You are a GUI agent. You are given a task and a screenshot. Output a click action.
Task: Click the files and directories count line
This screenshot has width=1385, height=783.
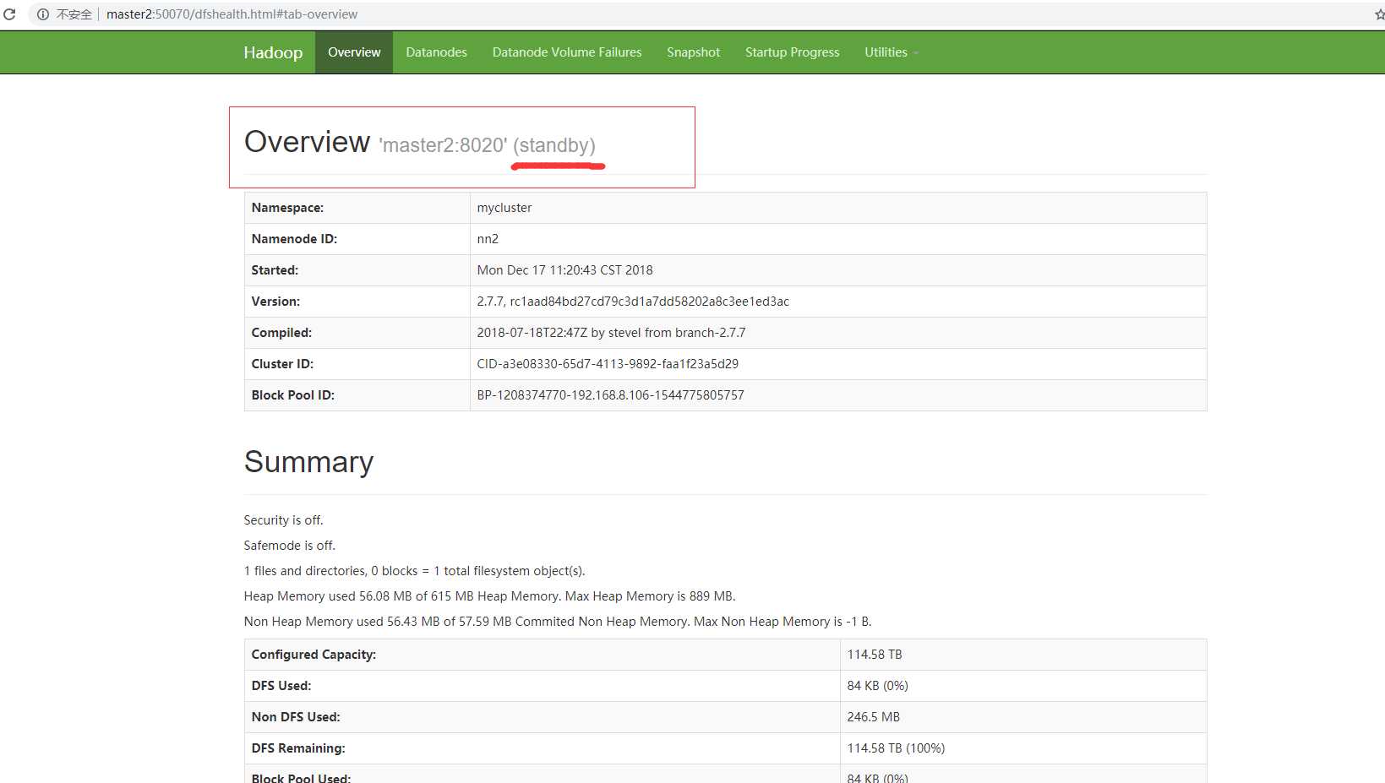pos(414,571)
